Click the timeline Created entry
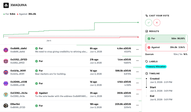The image size is (191, 112). pos(161,80)
